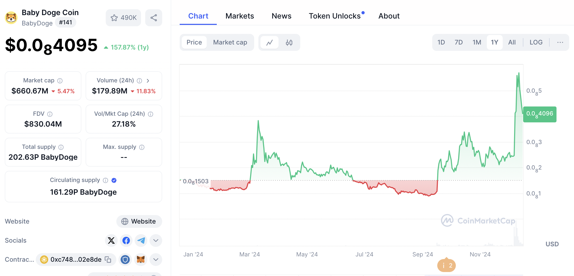Switch to the candlestick chart icon
The height and width of the screenshot is (276, 574).
click(289, 42)
